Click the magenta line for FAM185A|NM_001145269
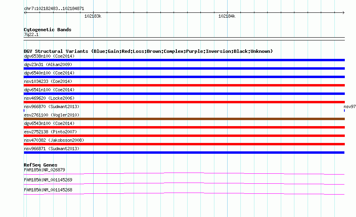 coord(184,184)
